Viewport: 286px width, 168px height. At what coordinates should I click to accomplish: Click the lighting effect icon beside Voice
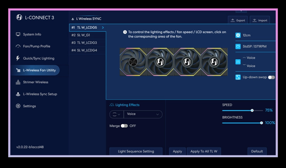[238, 62]
